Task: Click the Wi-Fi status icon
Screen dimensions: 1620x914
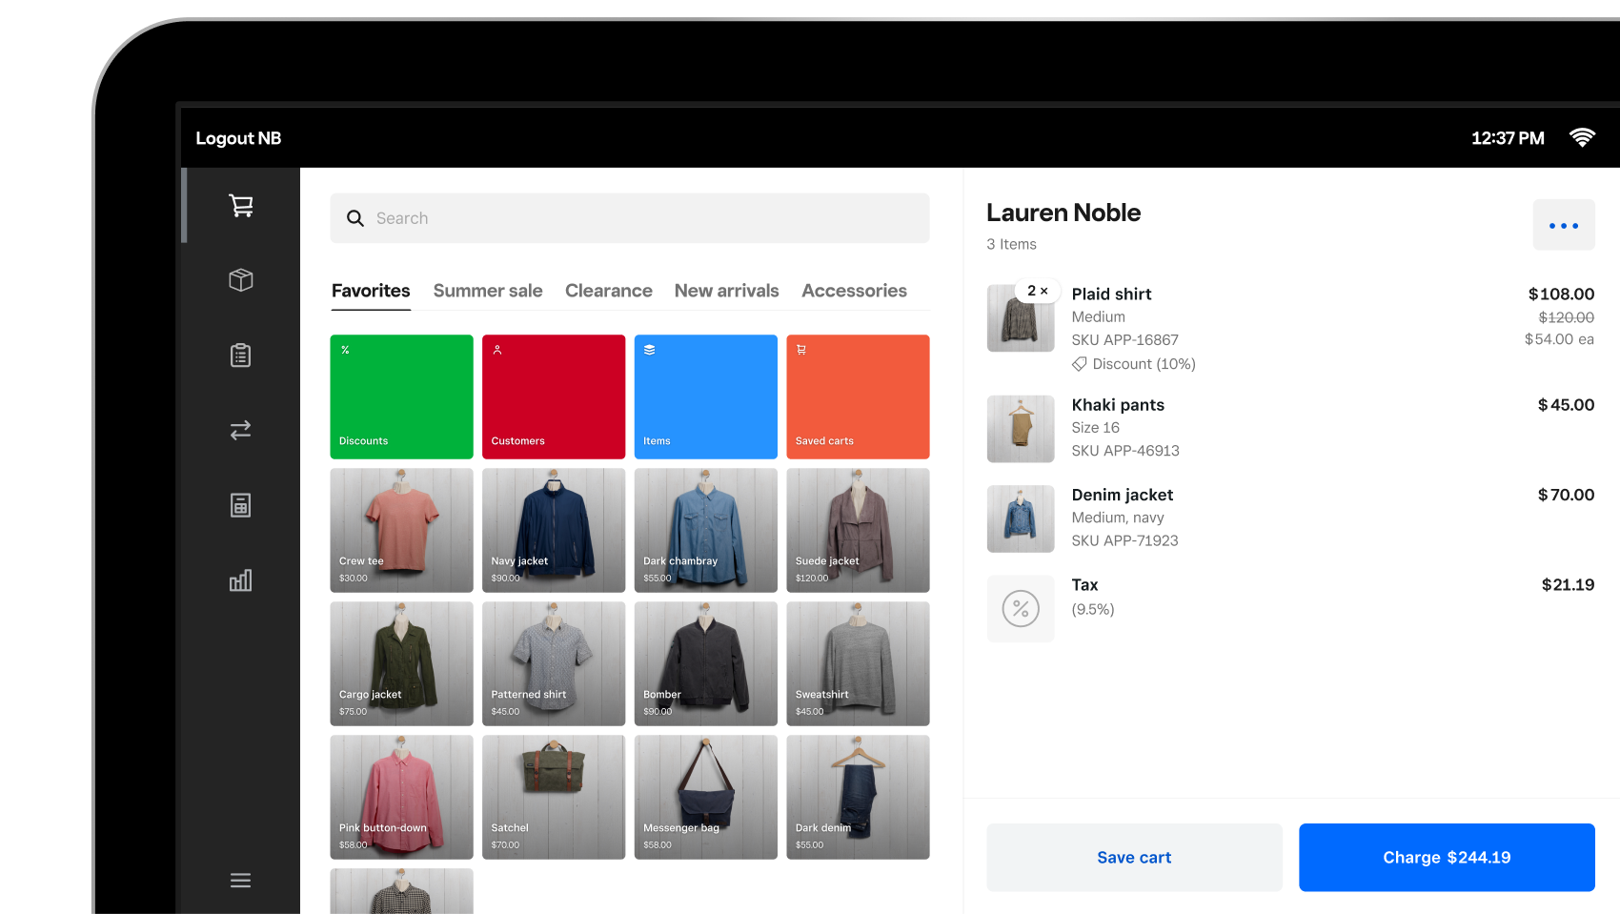Action: coord(1583,136)
